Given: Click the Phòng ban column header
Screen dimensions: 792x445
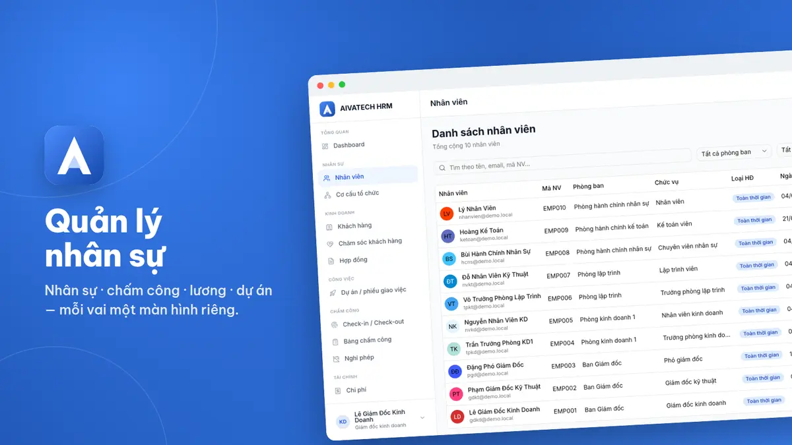Looking at the screenshot, I should (x=588, y=186).
